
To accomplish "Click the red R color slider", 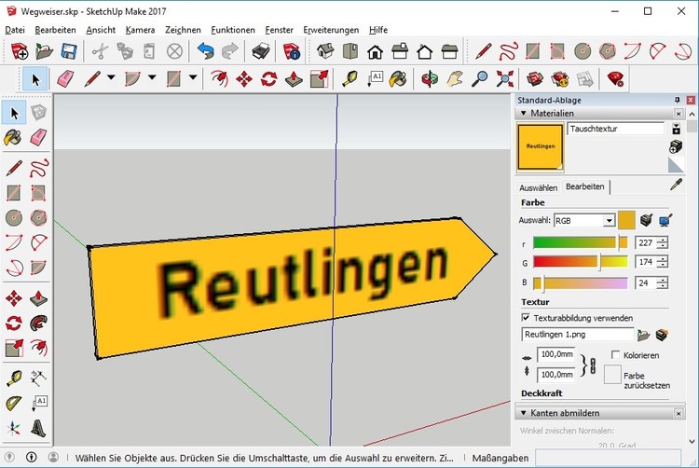I will tap(581, 242).
